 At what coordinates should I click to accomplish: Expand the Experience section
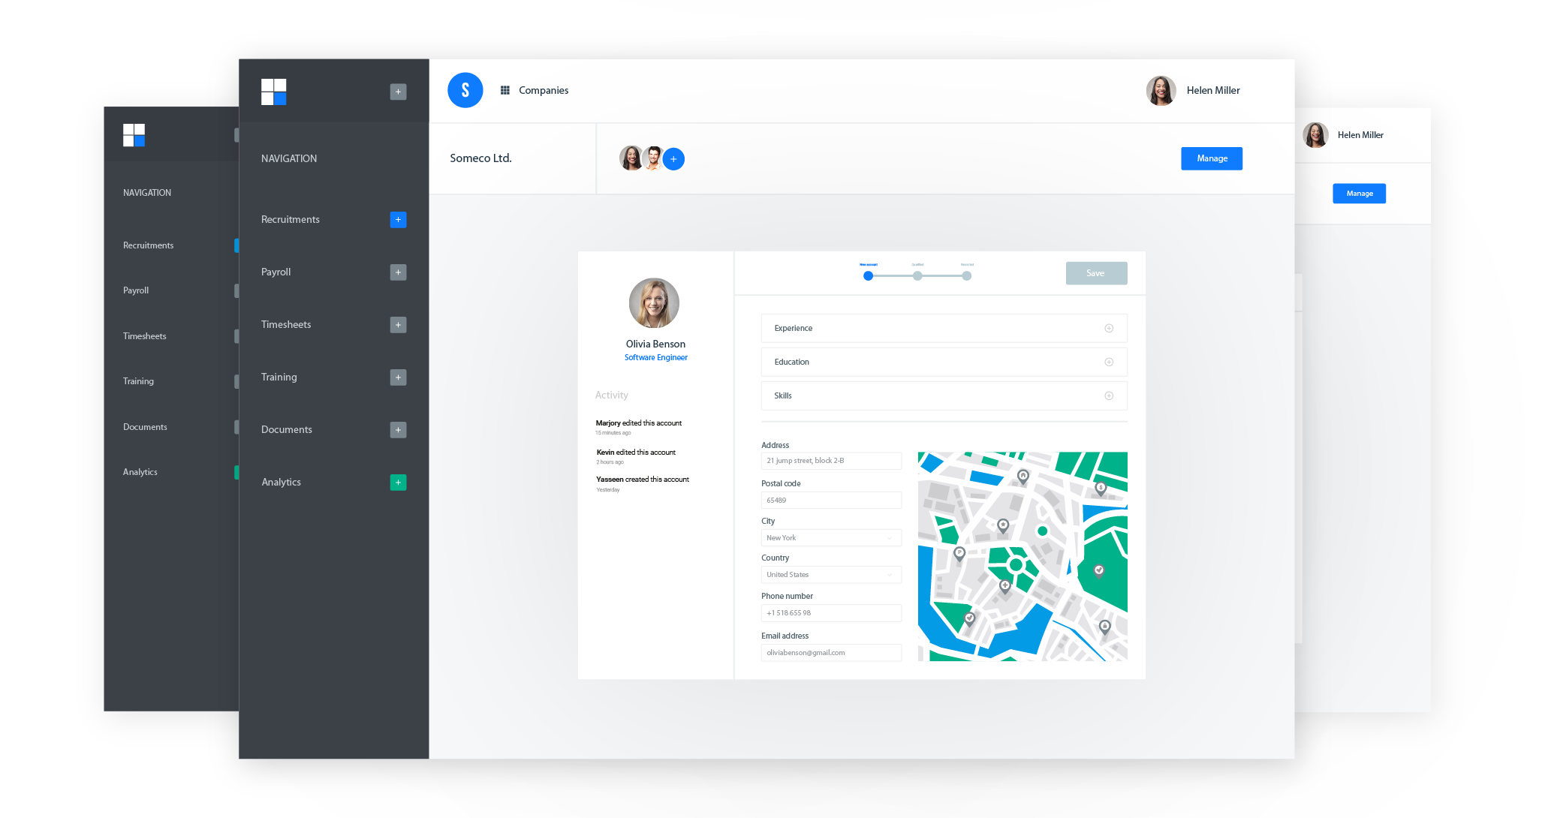pyautogui.click(x=1108, y=329)
